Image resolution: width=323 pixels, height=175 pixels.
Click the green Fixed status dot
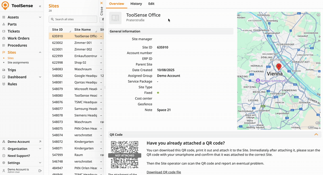click(x=158, y=93)
